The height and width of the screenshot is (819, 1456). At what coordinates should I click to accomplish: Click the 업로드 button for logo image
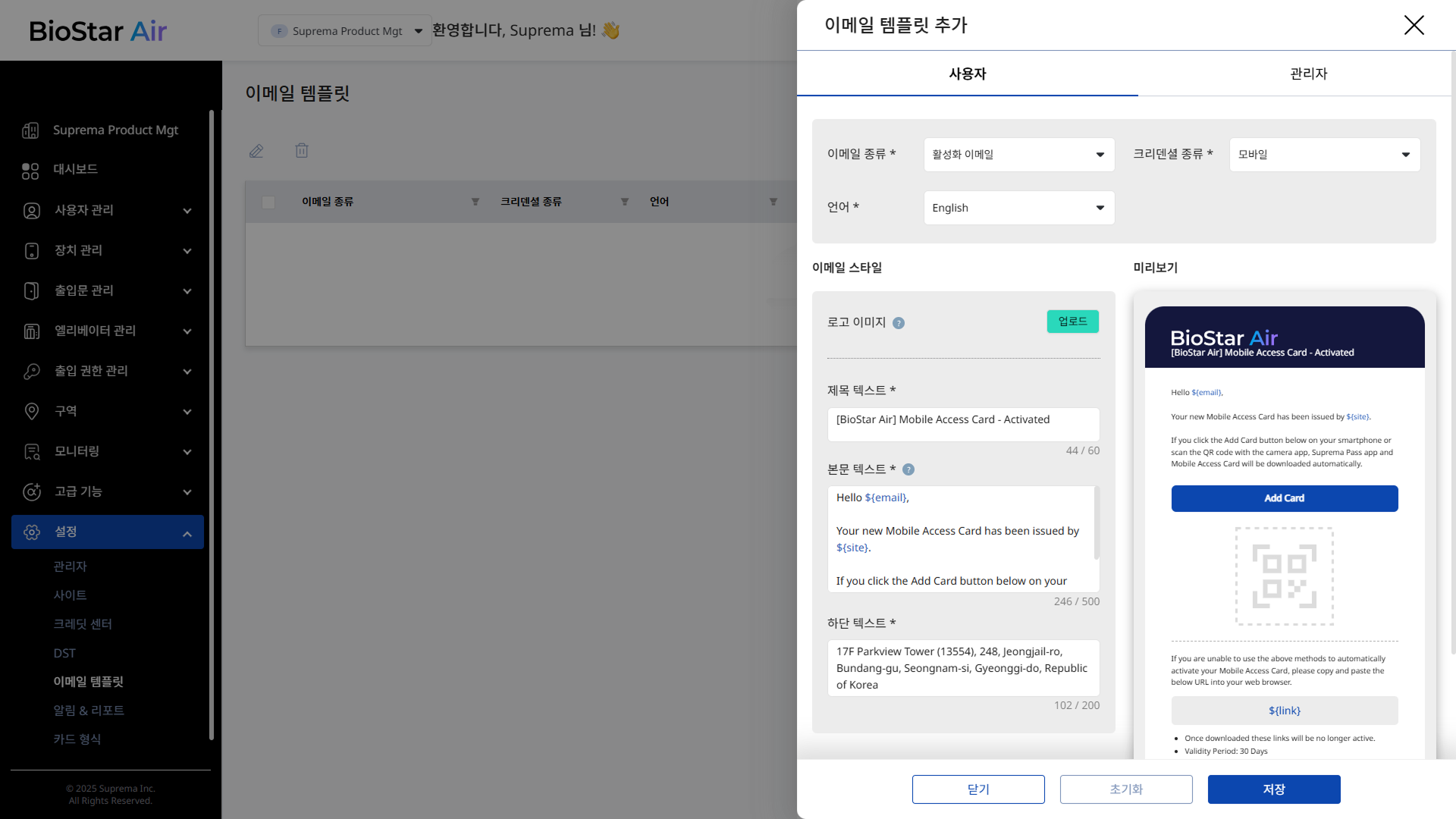[1072, 322]
